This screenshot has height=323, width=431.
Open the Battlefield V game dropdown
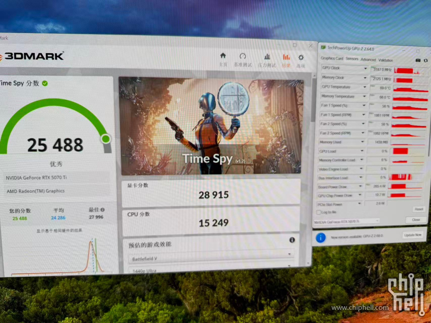point(211,257)
